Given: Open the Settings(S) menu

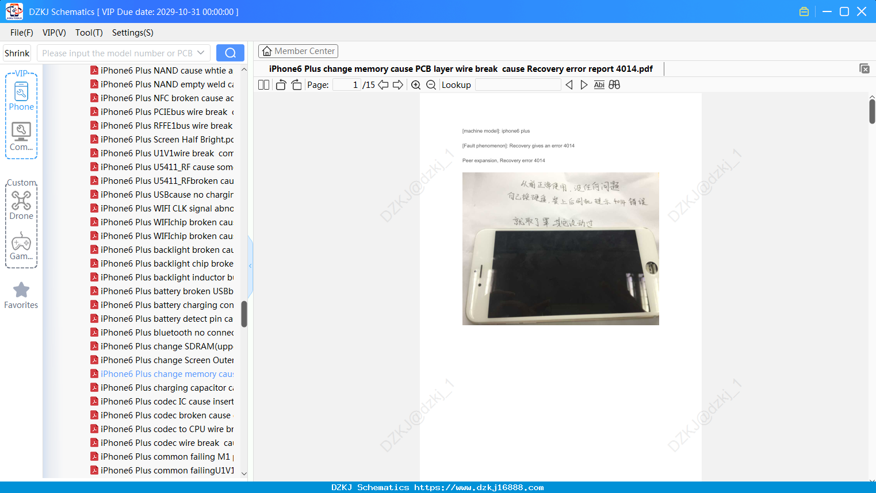Looking at the screenshot, I should tap(133, 33).
